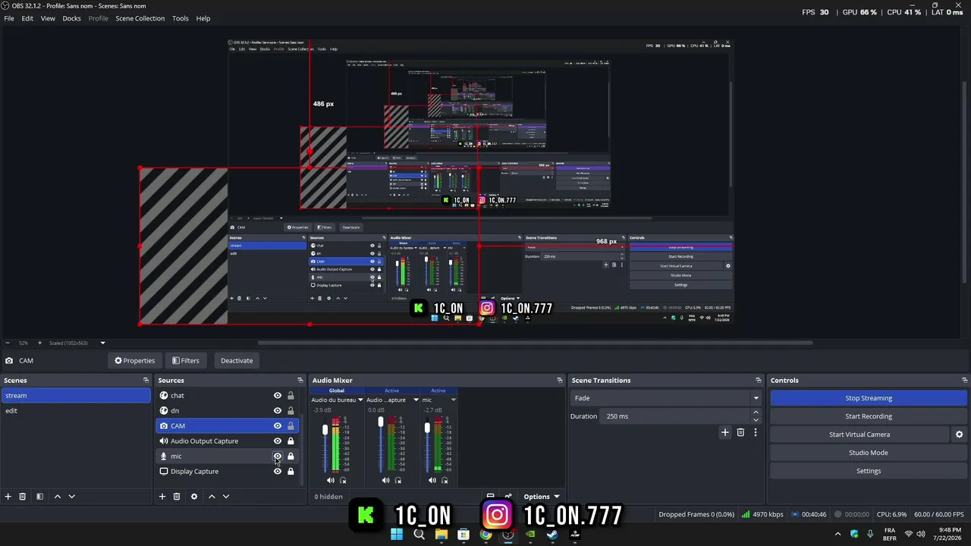
Task: Add a new source with the plus icon
Action: click(x=162, y=496)
